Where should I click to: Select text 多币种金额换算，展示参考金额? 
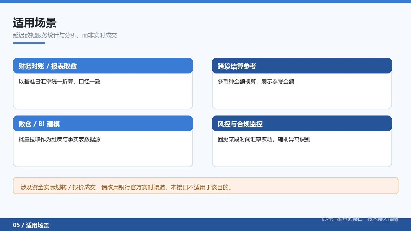[x=256, y=81]
